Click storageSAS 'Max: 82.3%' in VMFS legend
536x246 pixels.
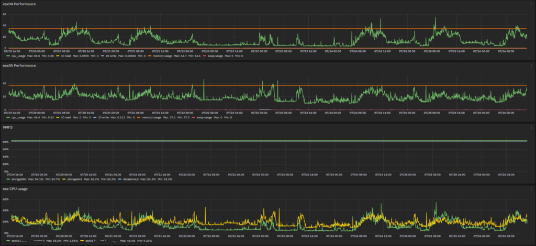(92, 180)
